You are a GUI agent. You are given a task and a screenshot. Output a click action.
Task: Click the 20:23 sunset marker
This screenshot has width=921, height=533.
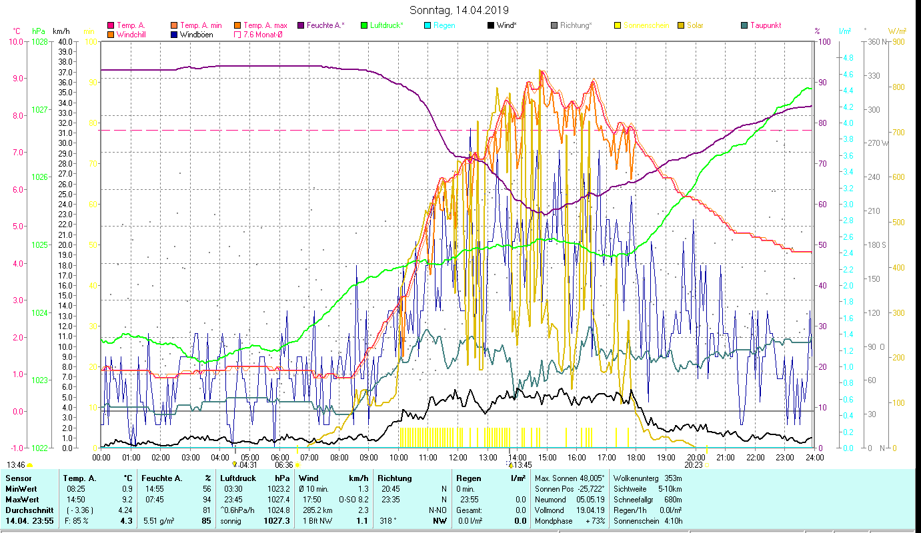coord(694,465)
